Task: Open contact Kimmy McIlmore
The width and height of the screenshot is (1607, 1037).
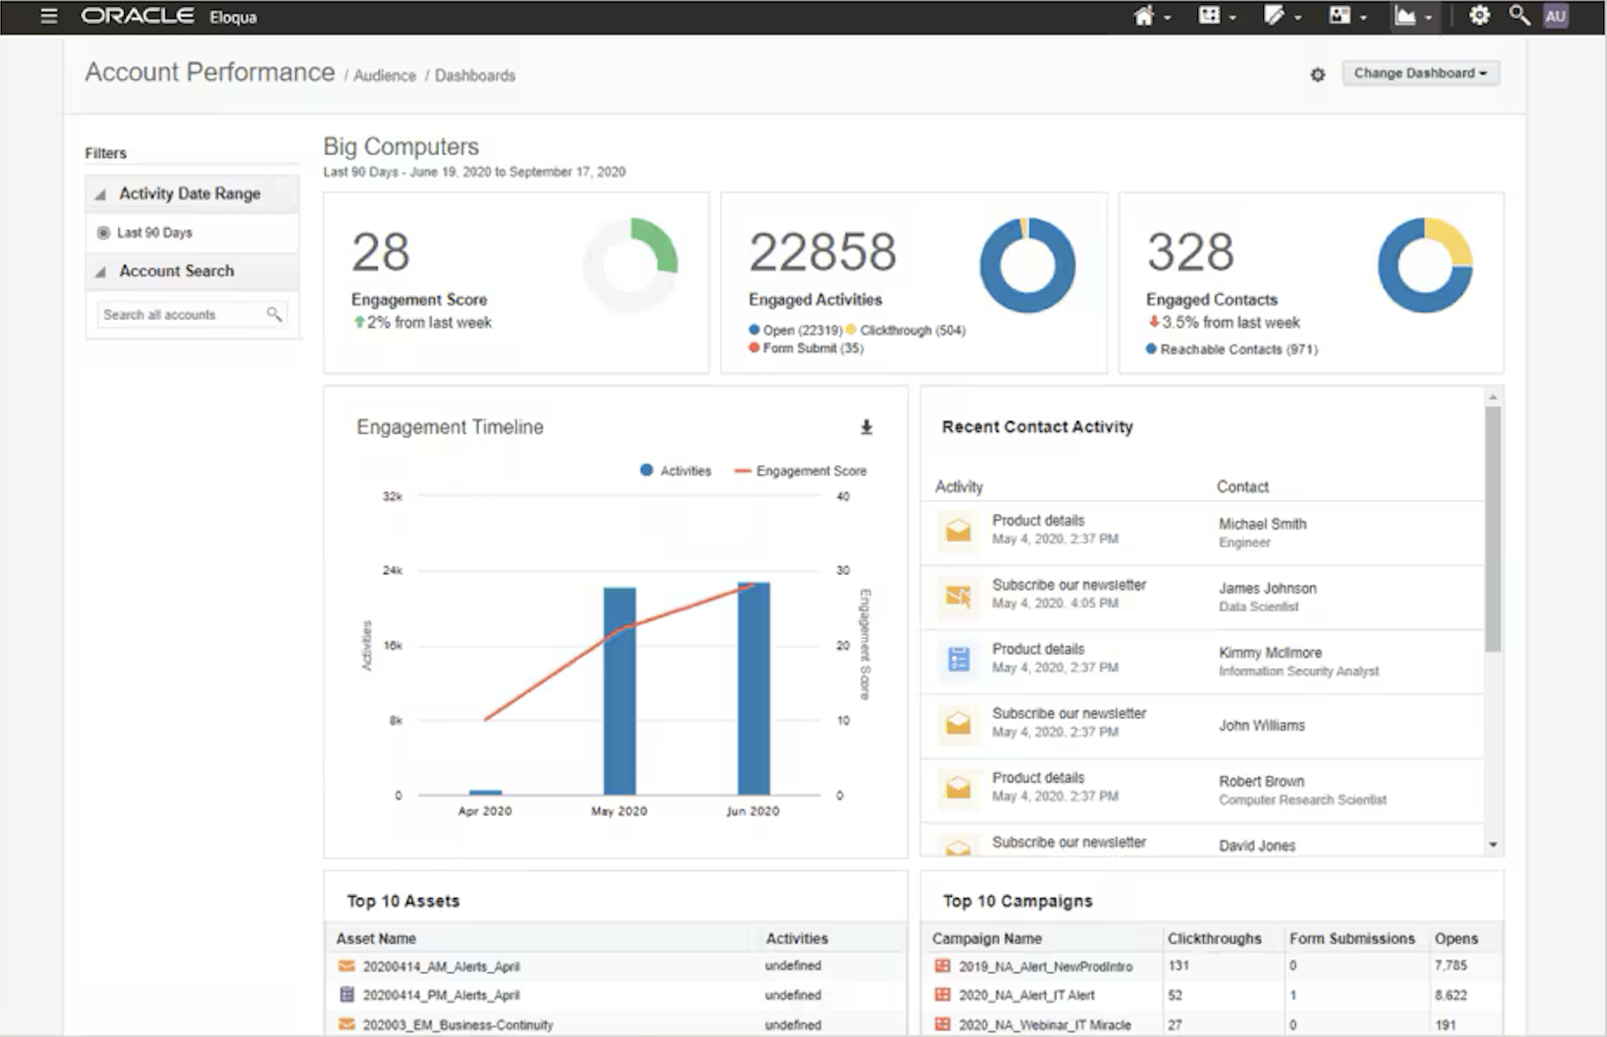Action: coord(1271,653)
